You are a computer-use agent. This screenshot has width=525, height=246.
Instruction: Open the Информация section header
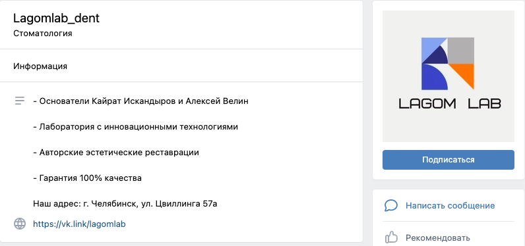(40, 66)
